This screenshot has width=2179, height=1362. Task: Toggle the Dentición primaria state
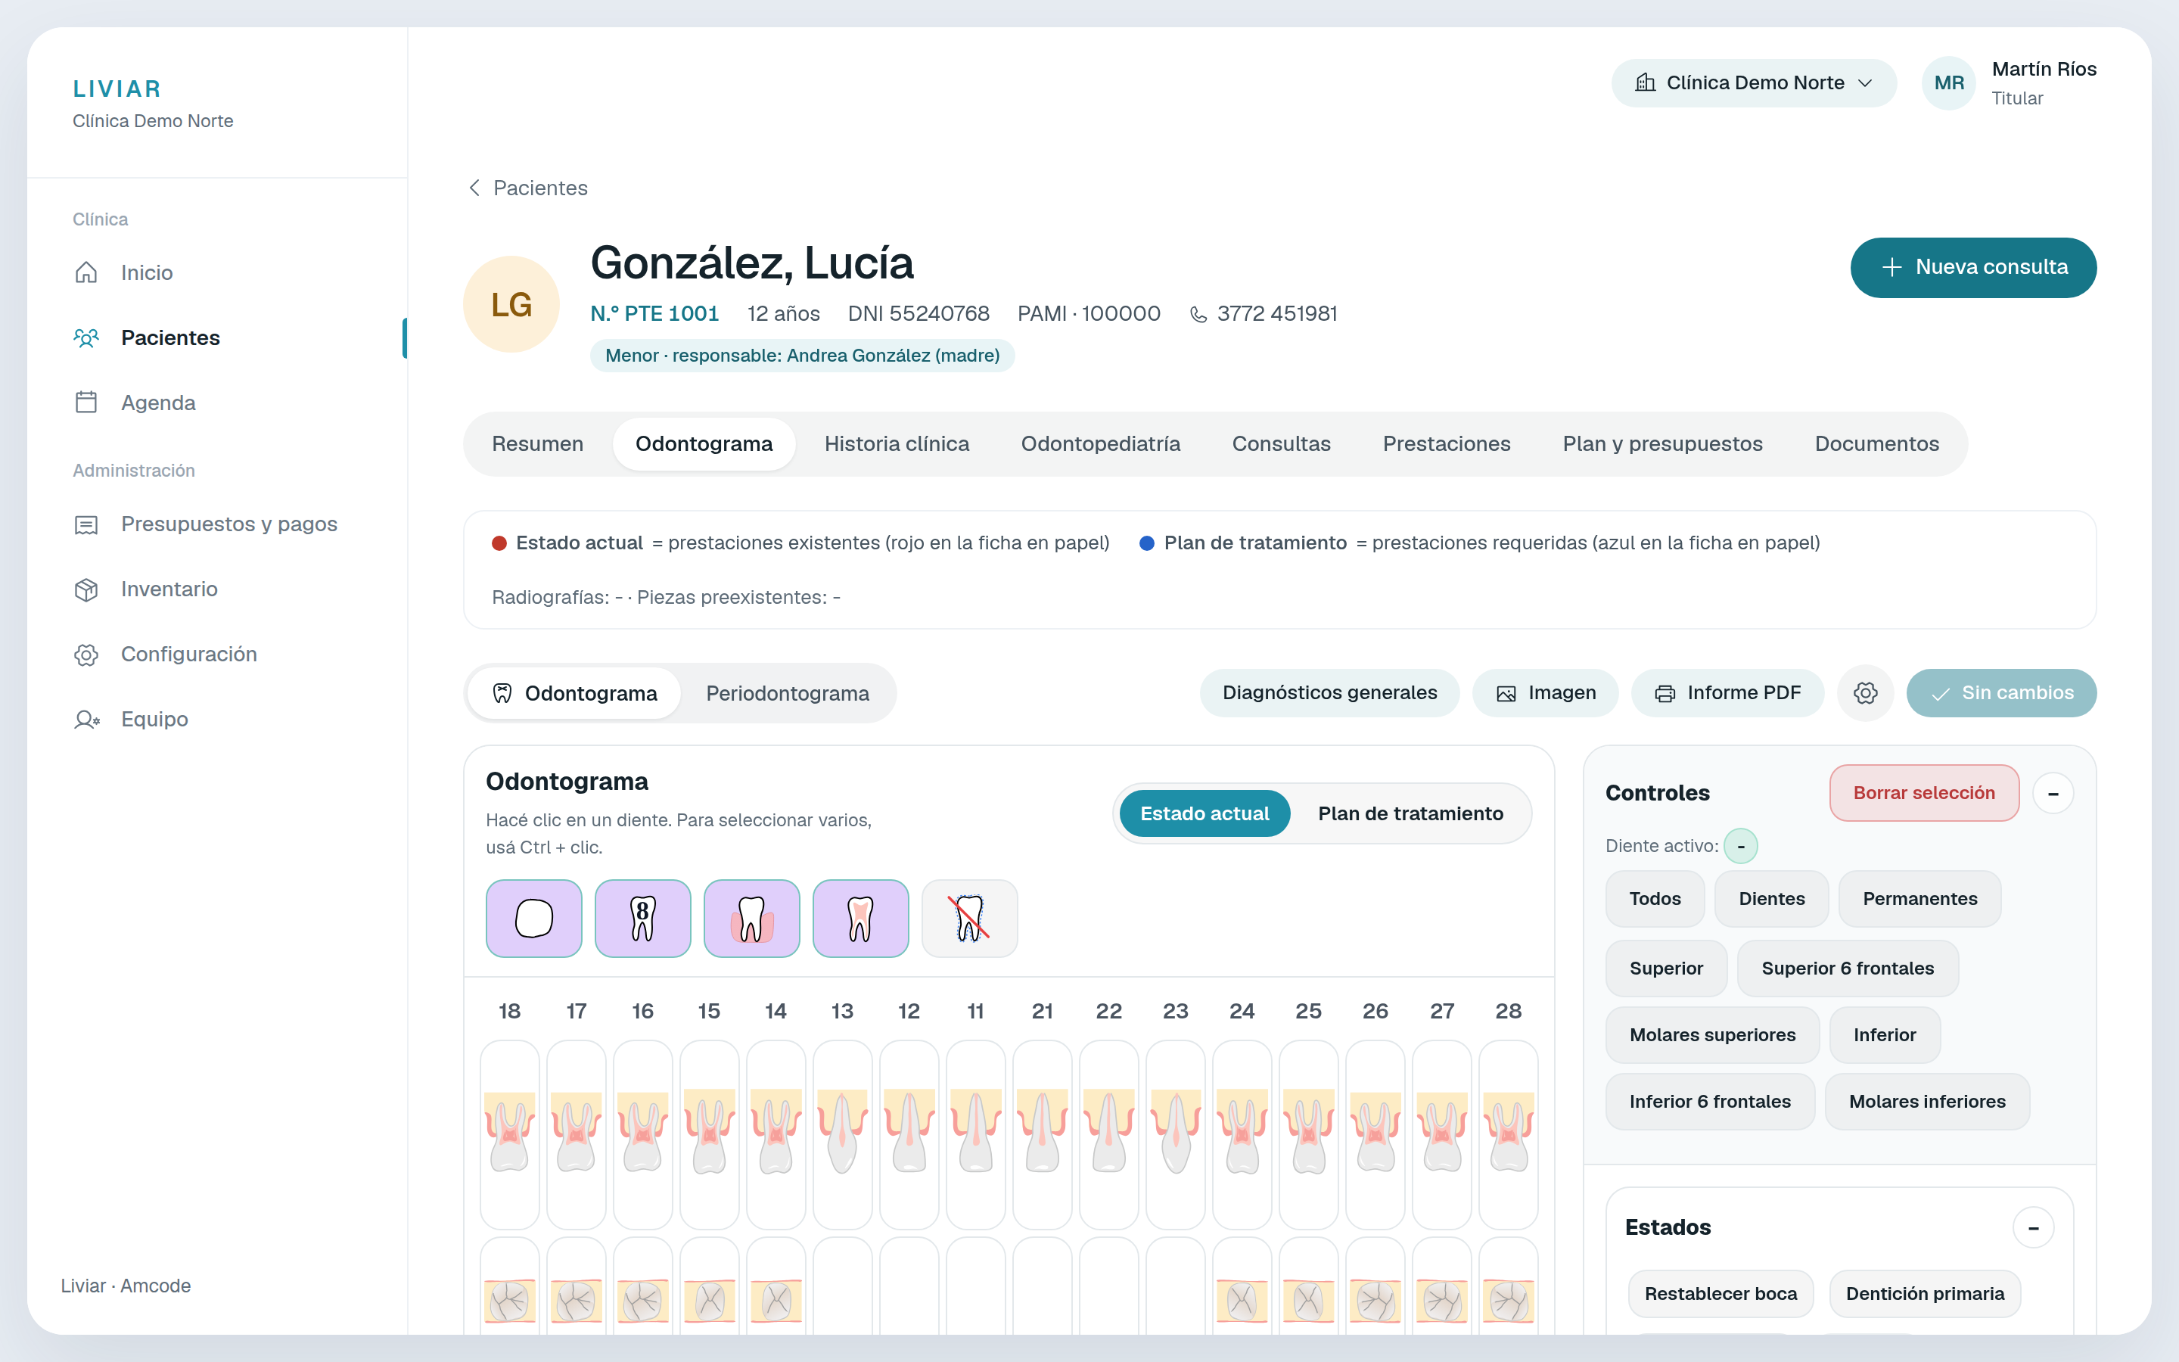click(1925, 1294)
